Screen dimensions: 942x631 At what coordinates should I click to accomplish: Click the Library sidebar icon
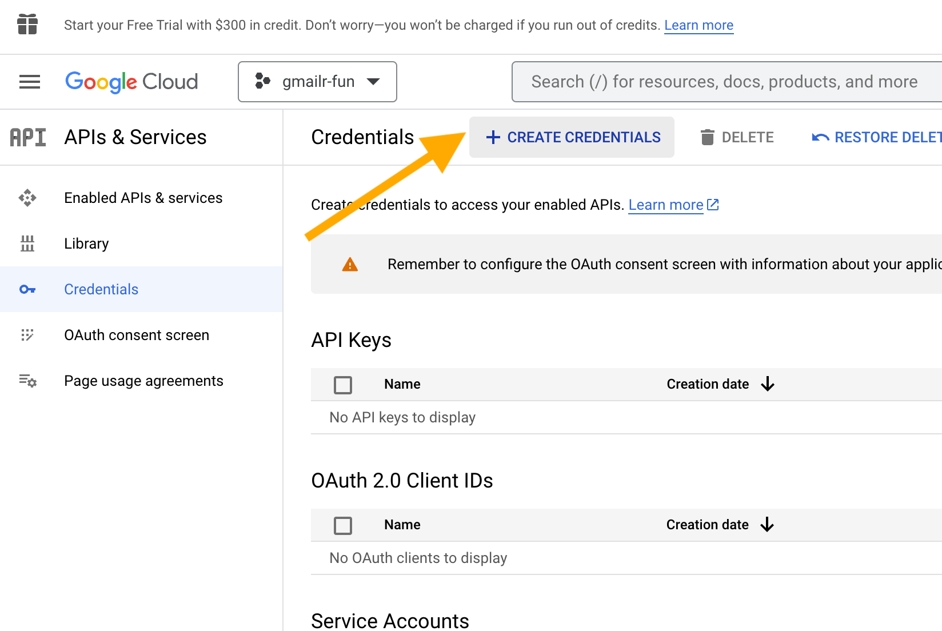[x=27, y=243]
